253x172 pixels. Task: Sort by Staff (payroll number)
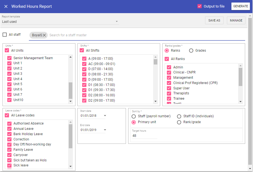point(134,116)
